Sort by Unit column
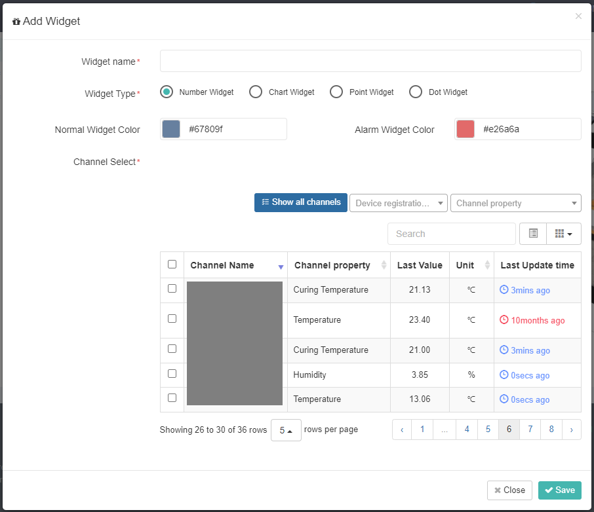This screenshot has width=594, height=512. (471, 265)
